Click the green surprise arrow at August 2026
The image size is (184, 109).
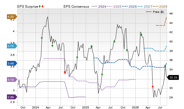tap(165, 66)
